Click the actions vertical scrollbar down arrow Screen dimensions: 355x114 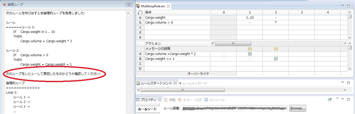(x=350, y=69)
